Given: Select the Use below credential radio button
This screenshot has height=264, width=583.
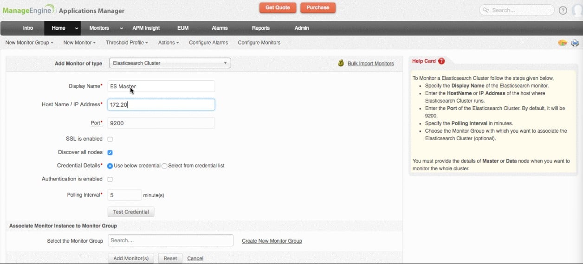Looking at the screenshot, I should tap(110, 166).
